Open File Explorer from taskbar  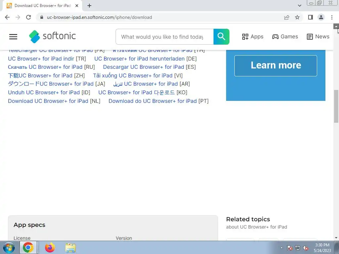[x=71, y=248]
